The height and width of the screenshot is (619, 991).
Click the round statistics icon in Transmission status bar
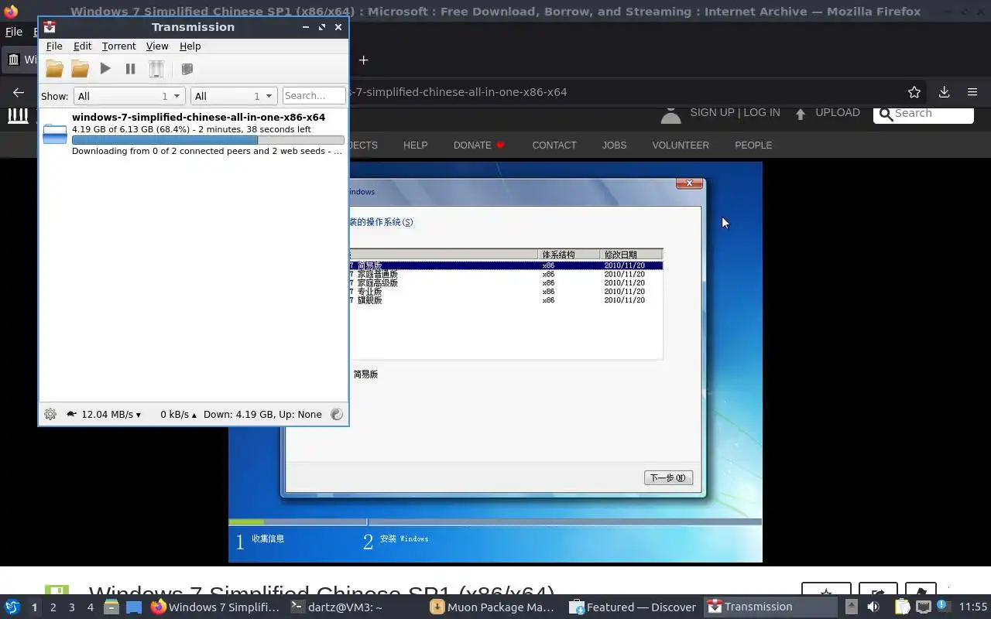(337, 414)
